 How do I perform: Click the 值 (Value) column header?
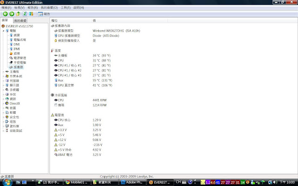129,20
